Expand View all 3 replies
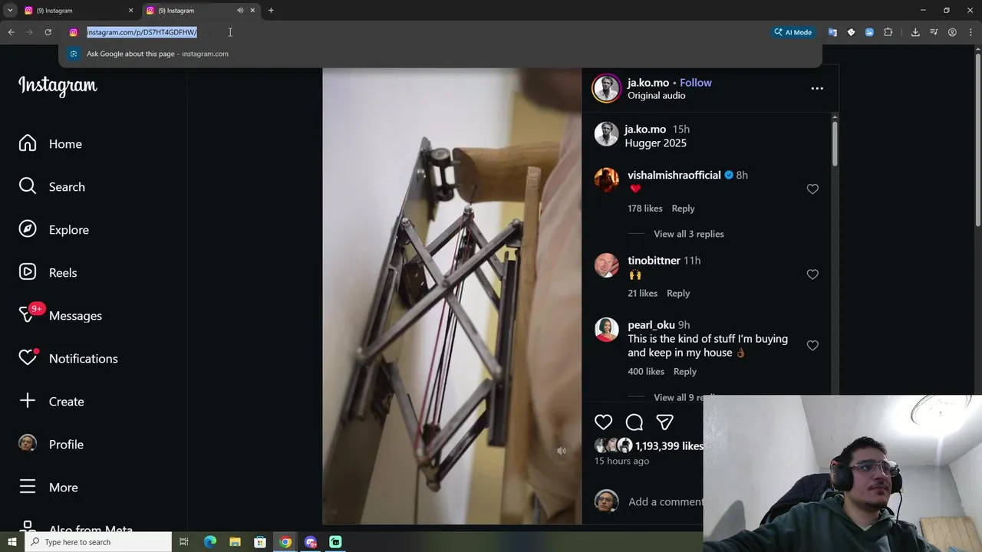This screenshot has width=982, height=552. click(x=688, y=234)
